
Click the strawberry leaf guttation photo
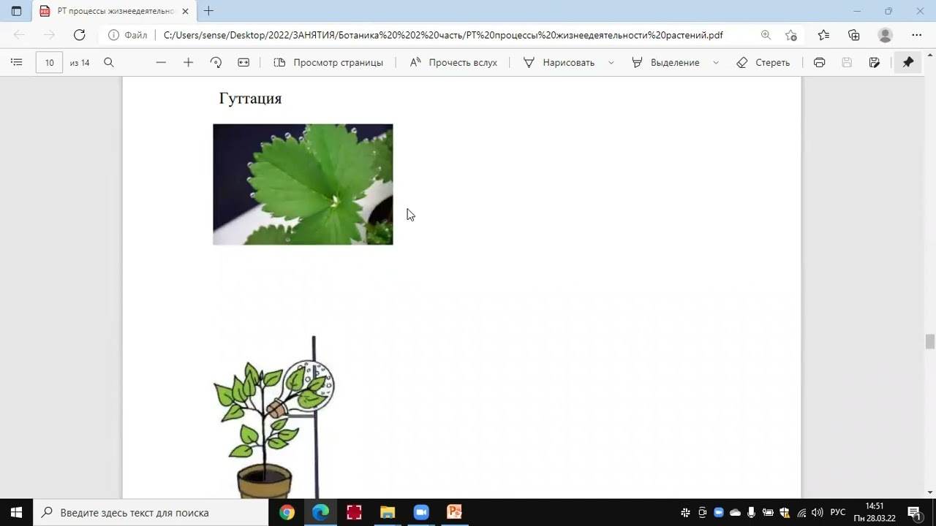pyautogui.click(x=303, y=184)
